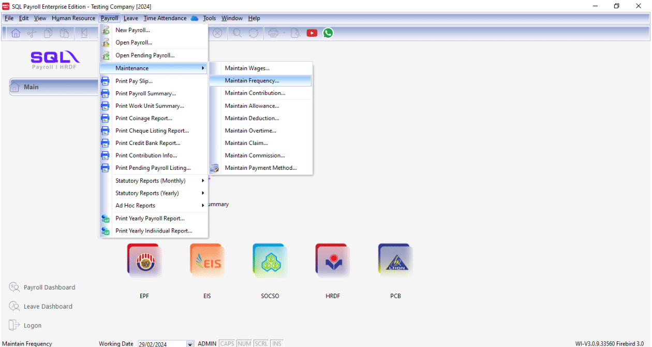Open the Payroll Dashboard link

(49, 287)
